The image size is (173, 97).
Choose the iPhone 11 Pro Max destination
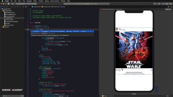pyautogui.click(x=31, y=4)
